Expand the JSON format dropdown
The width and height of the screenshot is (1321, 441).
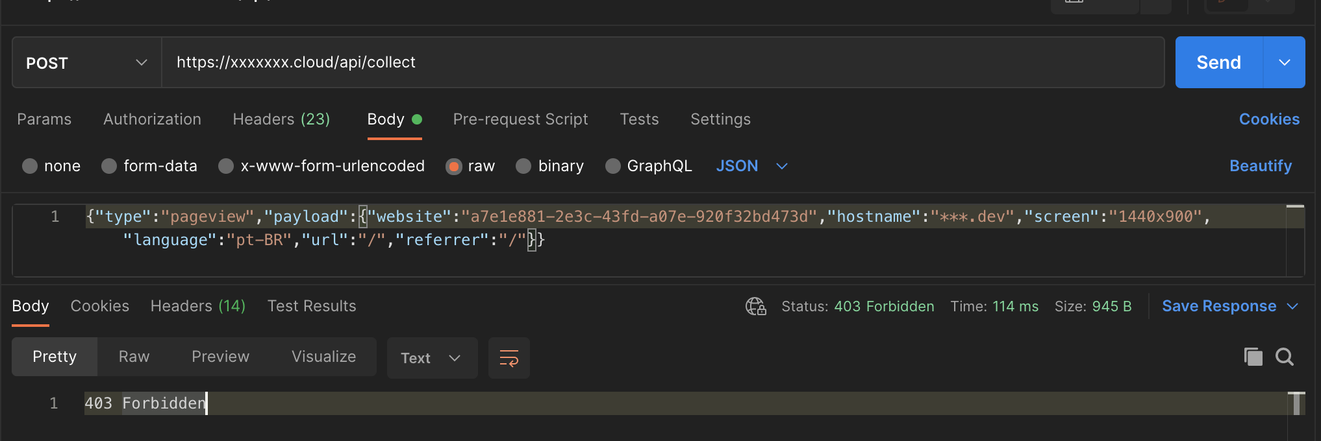752,166
